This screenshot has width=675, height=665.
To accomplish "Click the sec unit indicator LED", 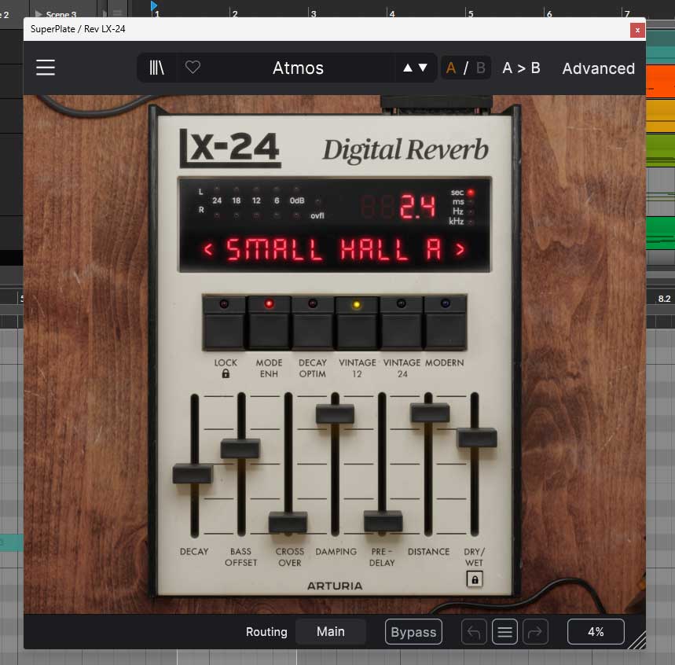I will coord(471,192).
